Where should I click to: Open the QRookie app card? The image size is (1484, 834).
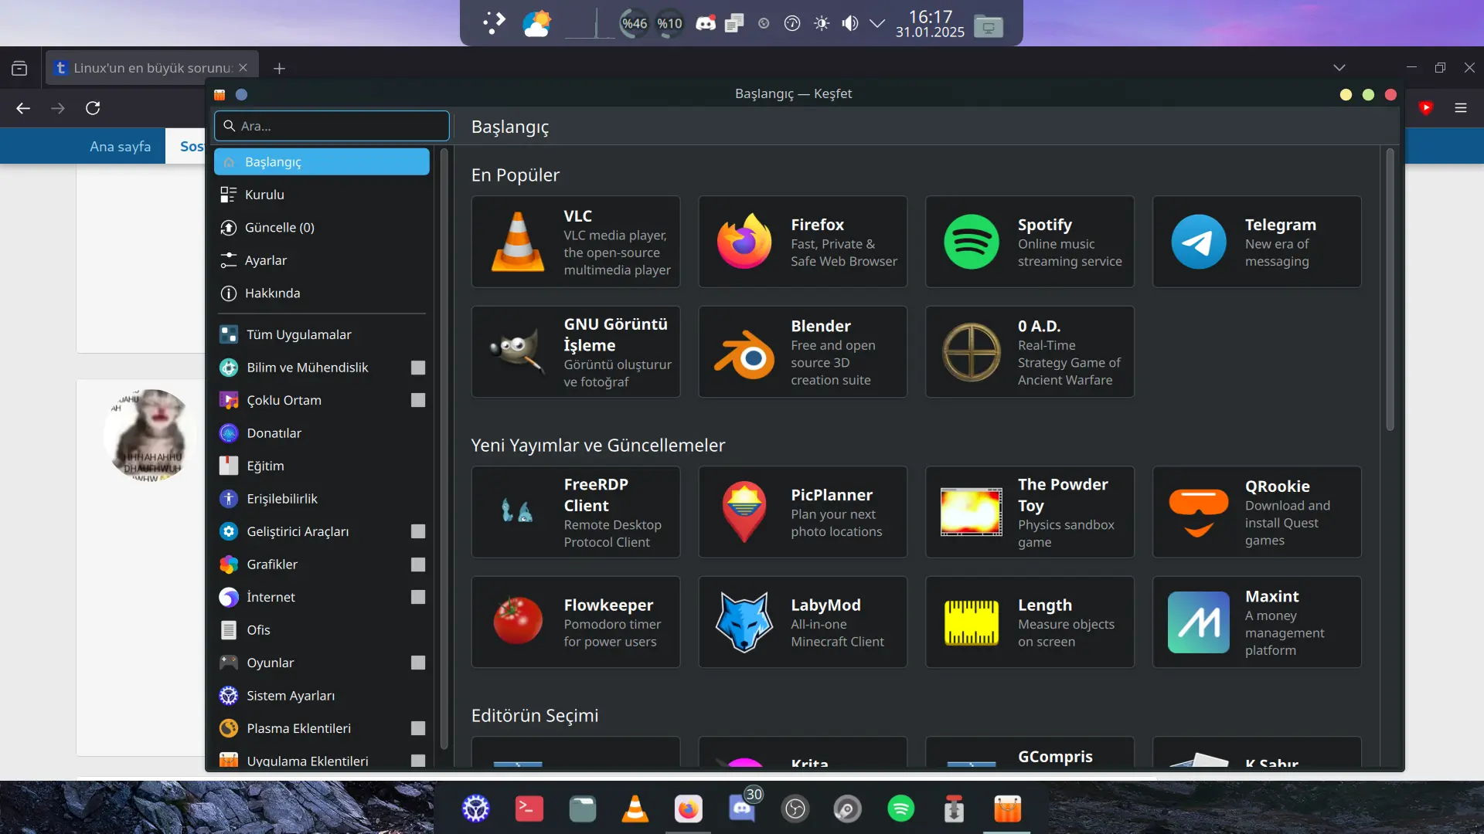[x=1257, y=512]
